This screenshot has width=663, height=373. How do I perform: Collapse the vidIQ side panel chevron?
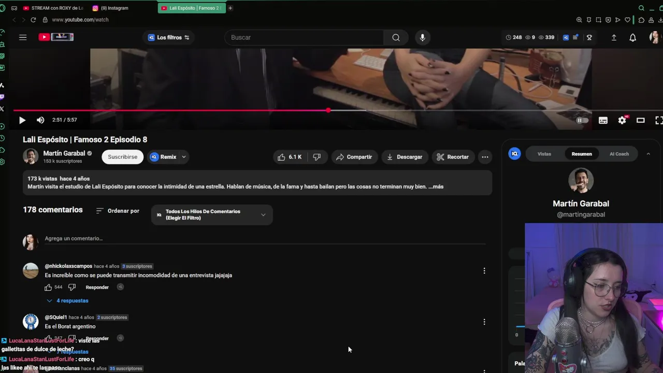click(x=648, y=154)
